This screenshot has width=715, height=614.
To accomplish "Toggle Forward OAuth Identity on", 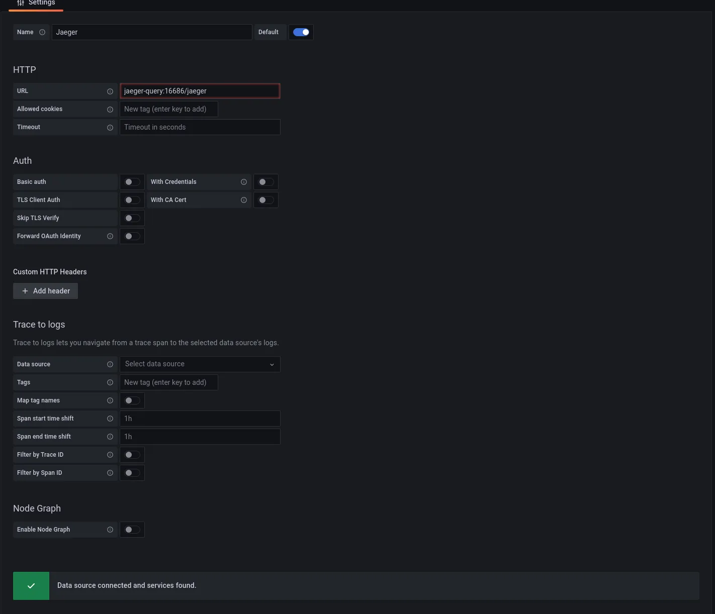I will (x=132, y=236).
